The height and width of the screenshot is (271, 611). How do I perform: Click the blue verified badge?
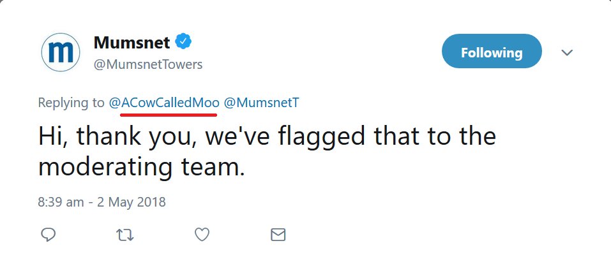click(183, 41)
